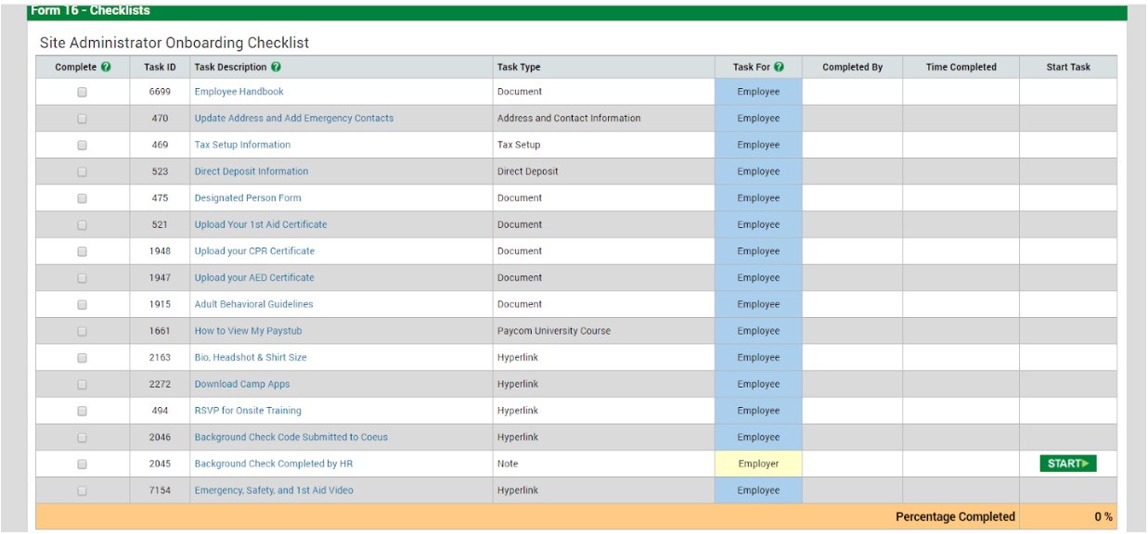Click task ID 6699 cell
The height and width of the screenshot is (534, 1148).
[x=160, y=92]
